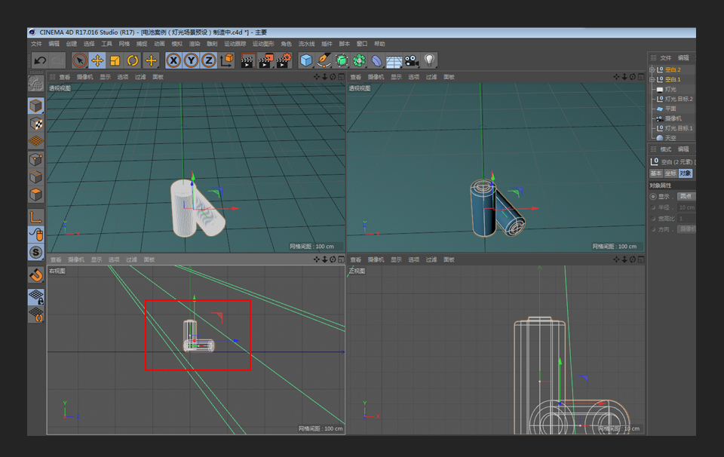Open the Cube primitive tool
The height and width of the screenshot is (457, 724).
pyautogui.click(x=305, y=60)
